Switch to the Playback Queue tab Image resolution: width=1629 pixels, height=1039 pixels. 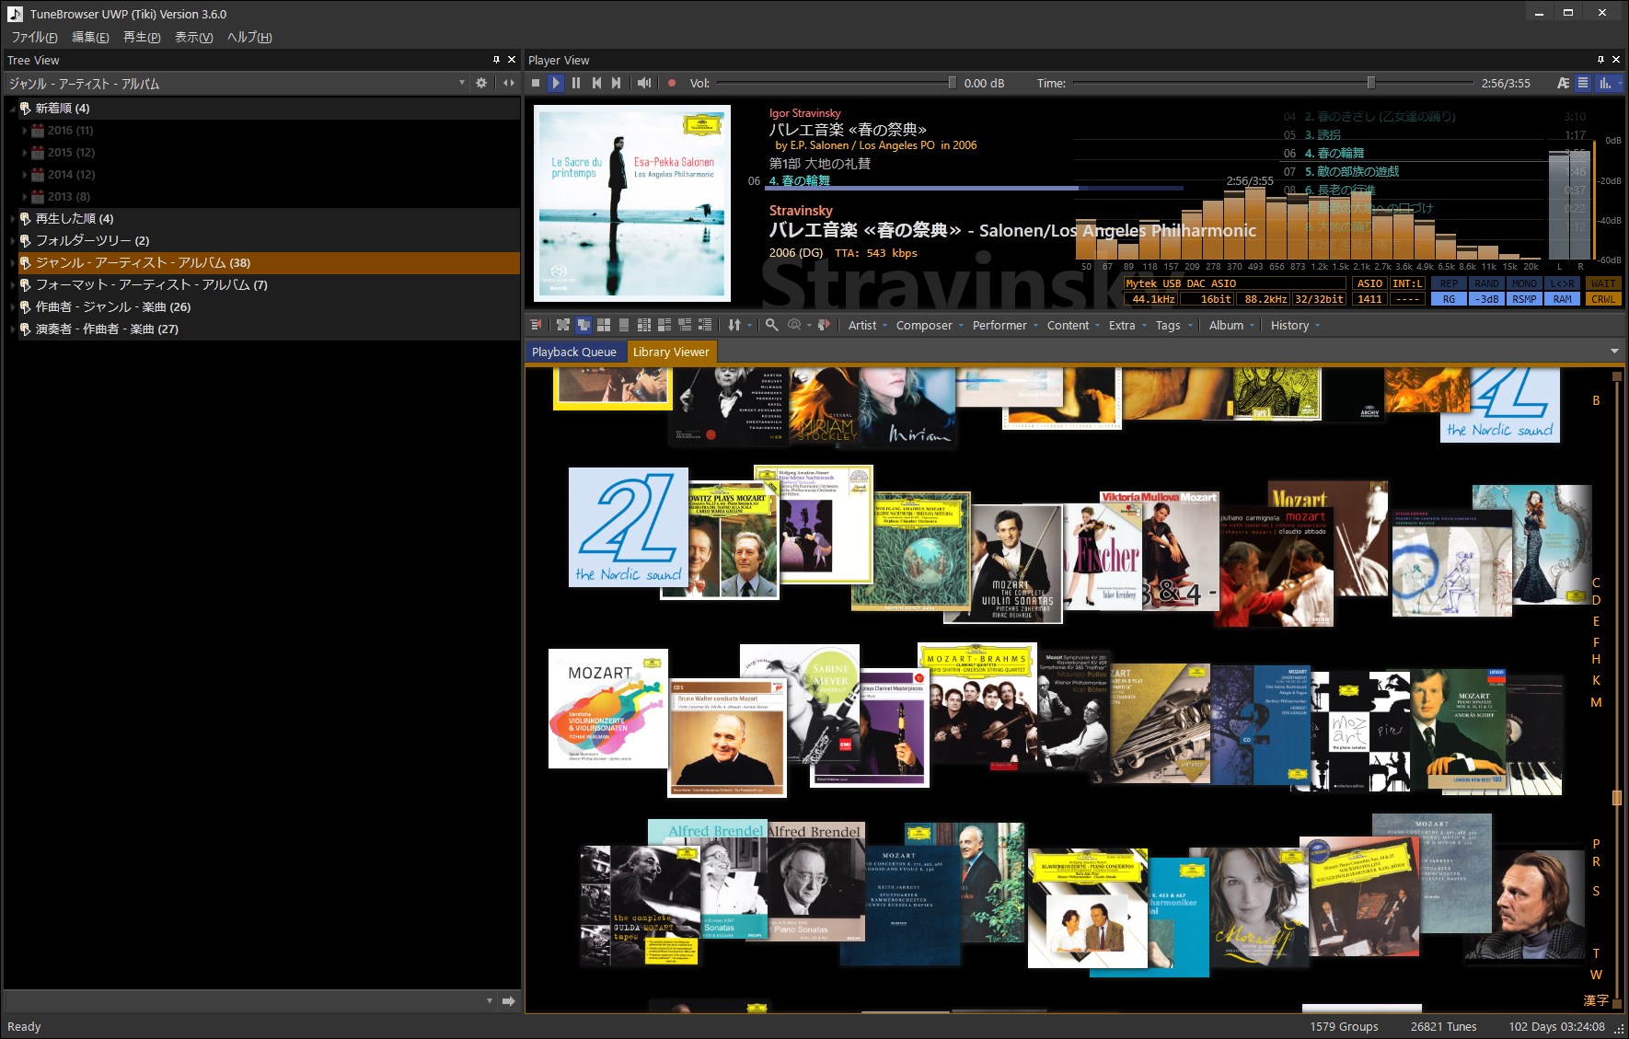click(574, 352)
